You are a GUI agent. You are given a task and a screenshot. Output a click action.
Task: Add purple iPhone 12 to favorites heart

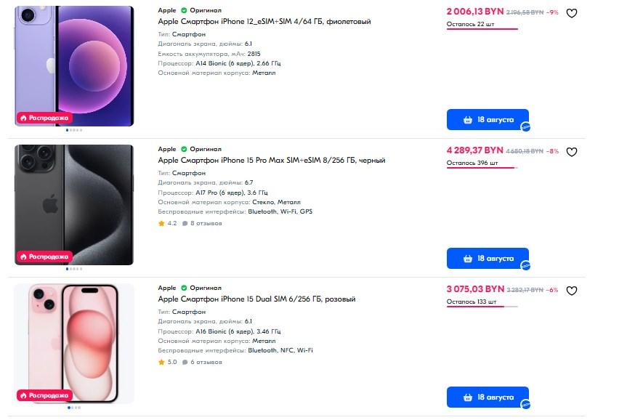click(x=572, y=13)
